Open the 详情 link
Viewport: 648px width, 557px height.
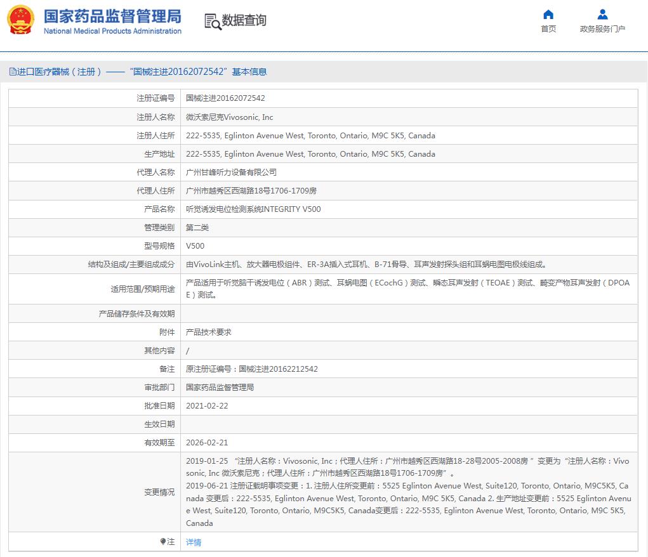(194, 542)
